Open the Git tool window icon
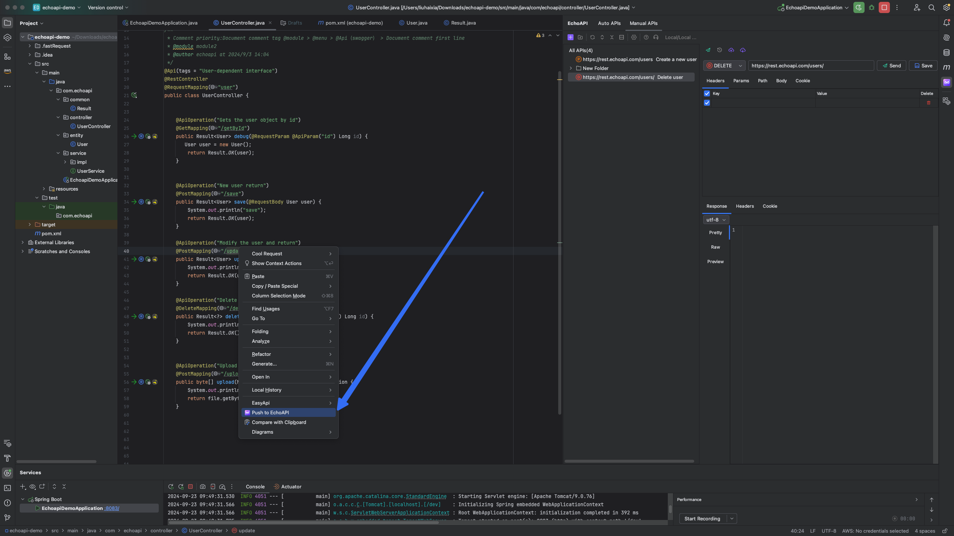The height and width of the screenshot is (536, 954). 7,518
